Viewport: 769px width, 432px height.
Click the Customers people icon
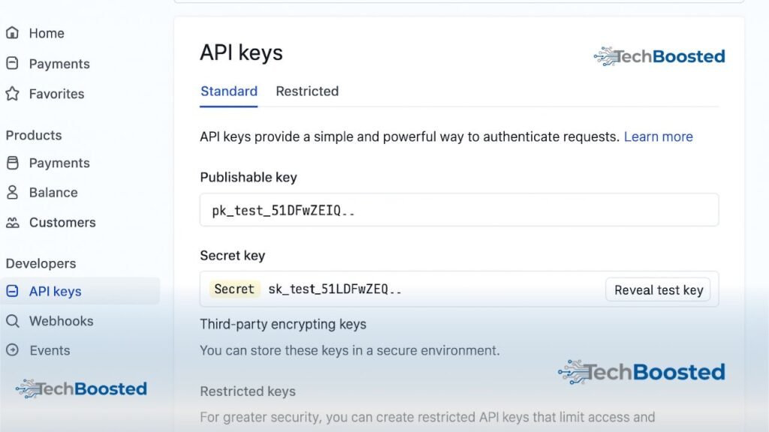coord(13,222)
